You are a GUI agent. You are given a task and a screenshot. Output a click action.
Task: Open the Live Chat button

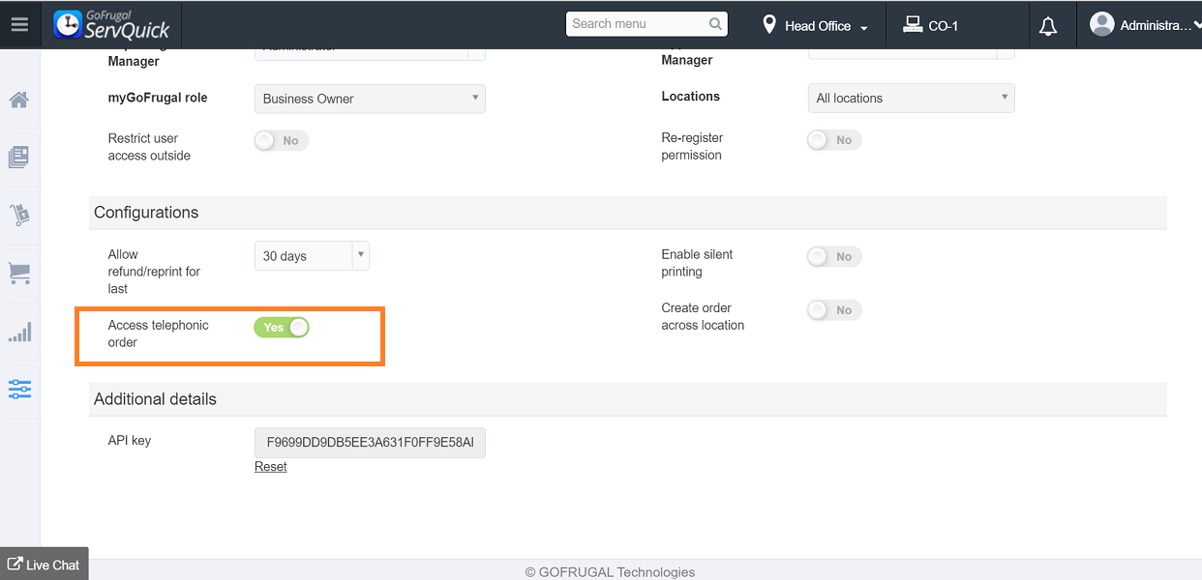(x=44, y=565)
